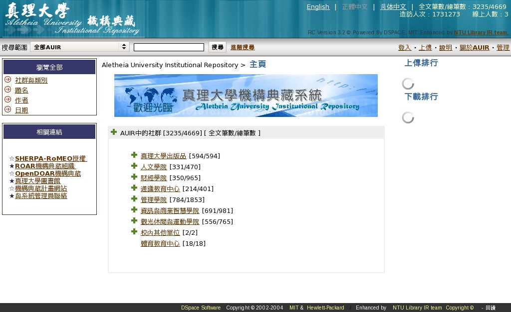The width and height of the screenshot is (511, 312).
Task: Open the 進階搜尋 advanced search link
Action: [243, 47]
